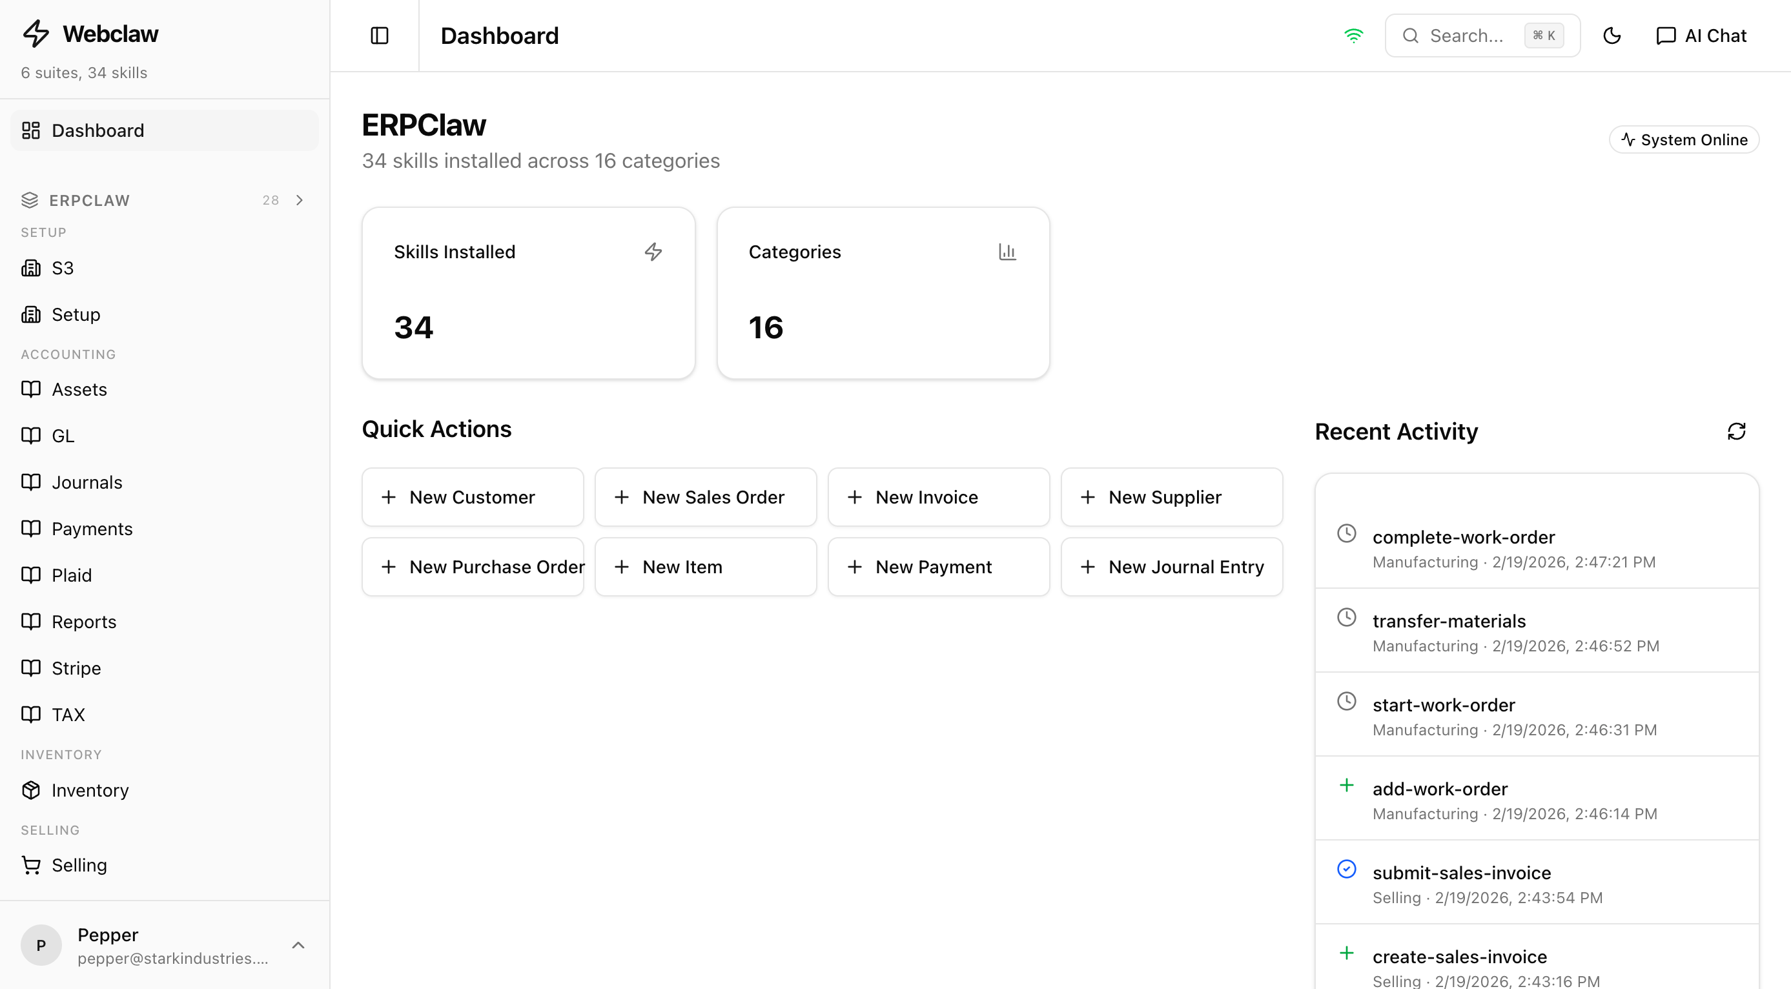Screen dimensions: 1791x989
Task: Click the pepper@starkindustries email text
Action: (172, 959)
